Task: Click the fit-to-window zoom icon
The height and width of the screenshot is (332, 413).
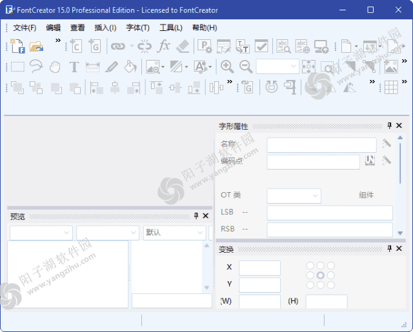Action: point(308,66)
